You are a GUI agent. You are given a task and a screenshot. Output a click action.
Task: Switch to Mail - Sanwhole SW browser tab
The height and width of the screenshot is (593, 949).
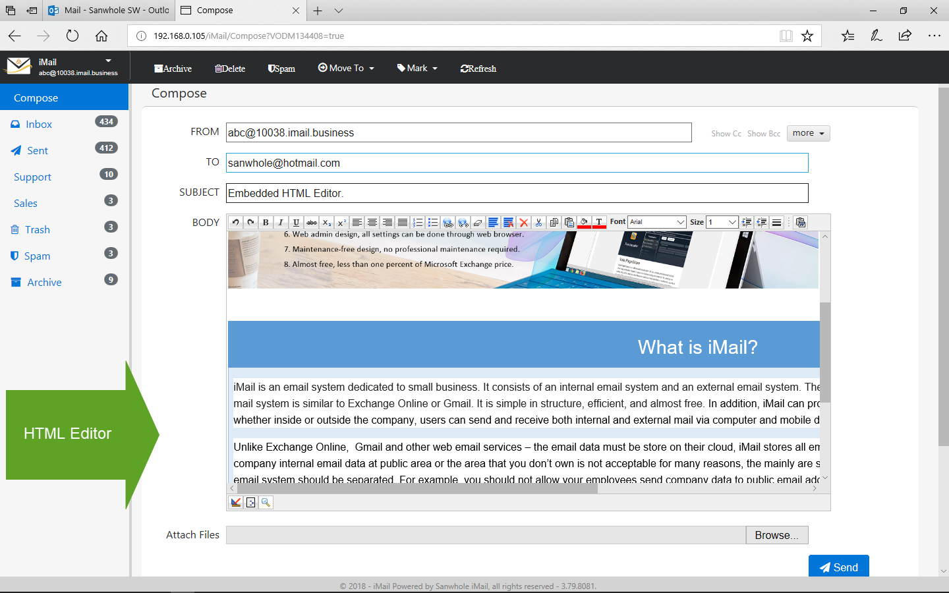pyautogui.click(x=109, y=11)
